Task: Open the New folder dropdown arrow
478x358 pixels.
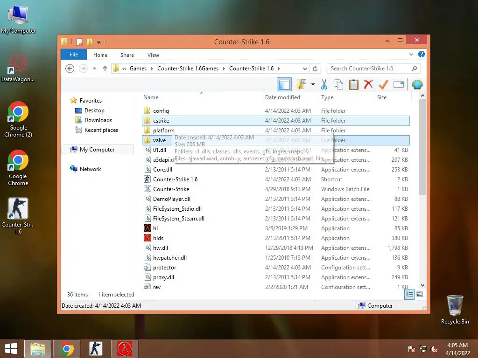Action: point(313,84)
